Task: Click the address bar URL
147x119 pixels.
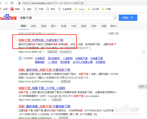Action: point(53,3)
